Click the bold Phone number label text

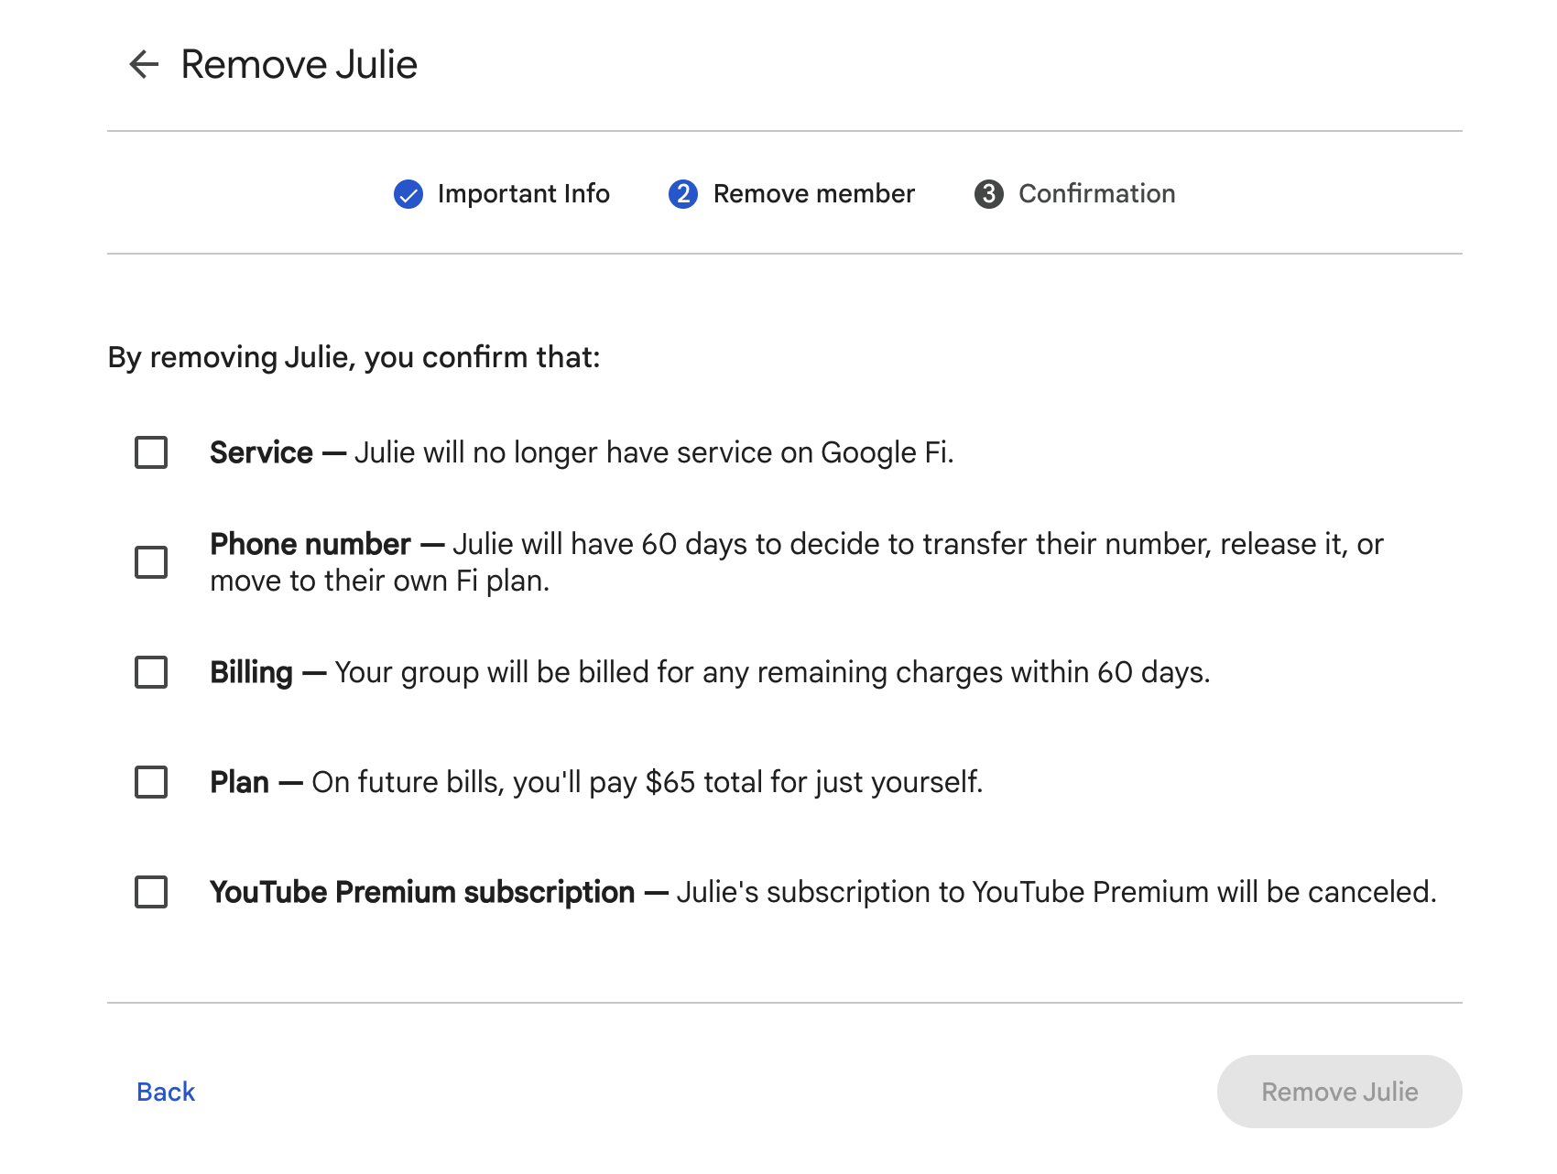[x=310, y=544]
